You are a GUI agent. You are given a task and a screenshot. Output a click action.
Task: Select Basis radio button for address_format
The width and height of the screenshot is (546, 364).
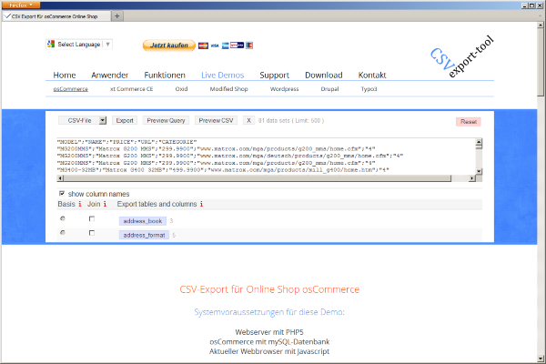click(62, 232)
